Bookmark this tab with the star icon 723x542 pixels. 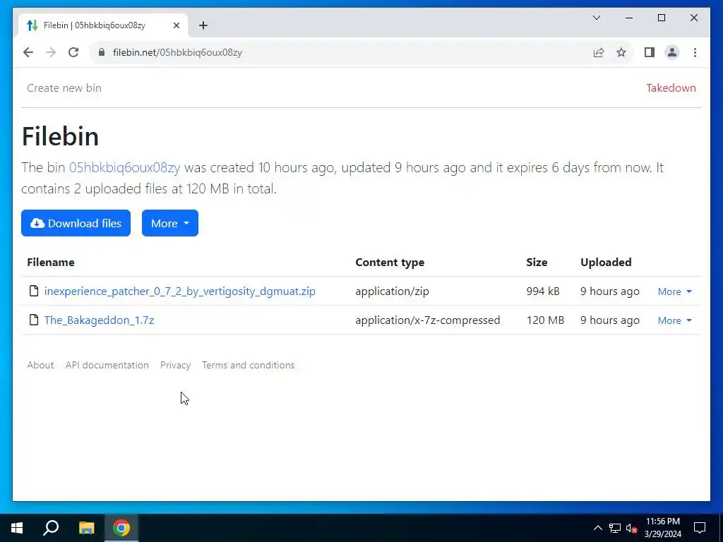[621, 52]
